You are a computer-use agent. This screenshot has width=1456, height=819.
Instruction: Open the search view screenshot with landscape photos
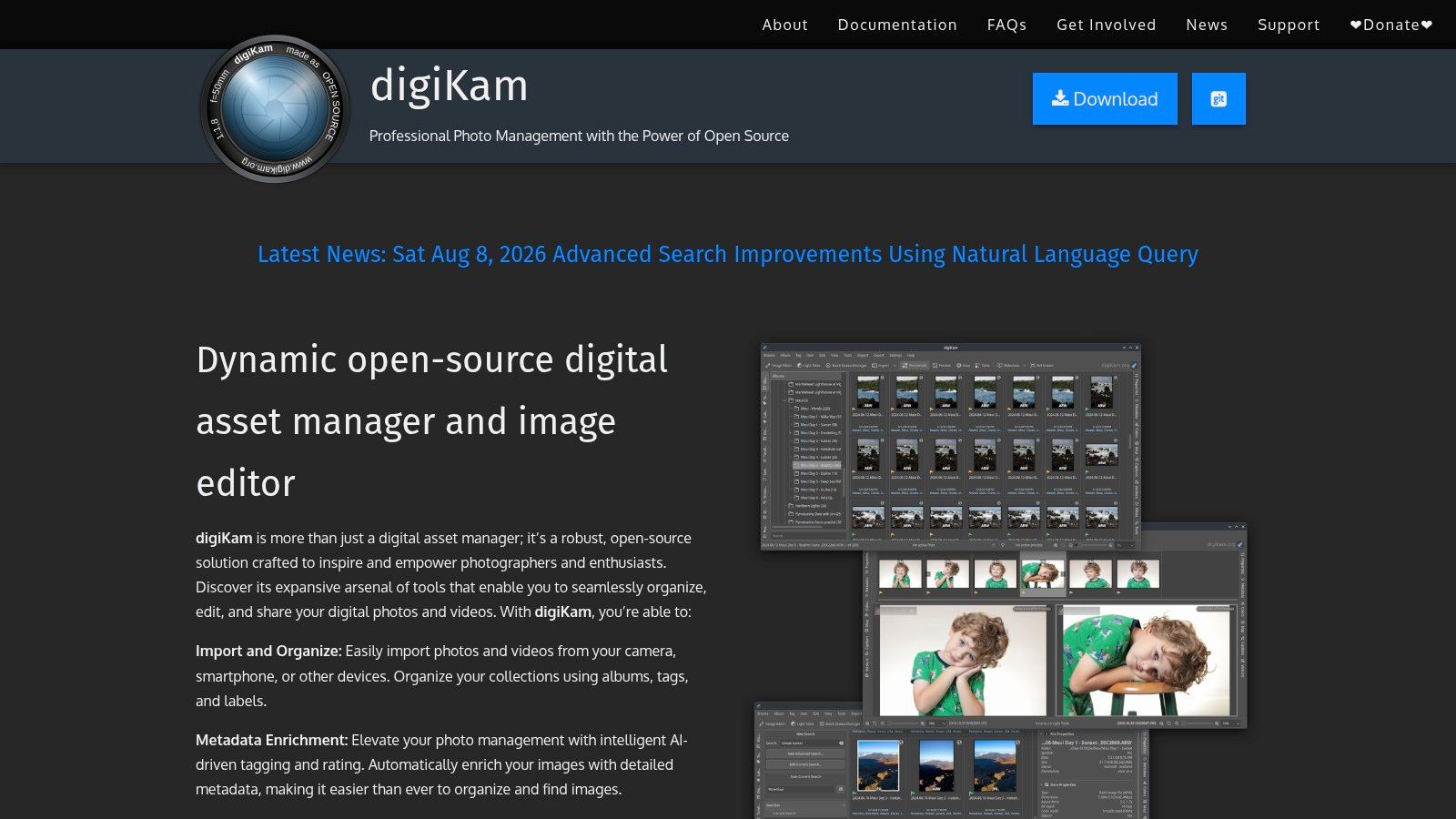pyautogui.click(x=951, y=761)
